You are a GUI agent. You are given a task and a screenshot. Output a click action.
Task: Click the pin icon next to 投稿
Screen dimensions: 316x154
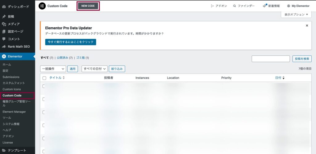tap(4, 17)
